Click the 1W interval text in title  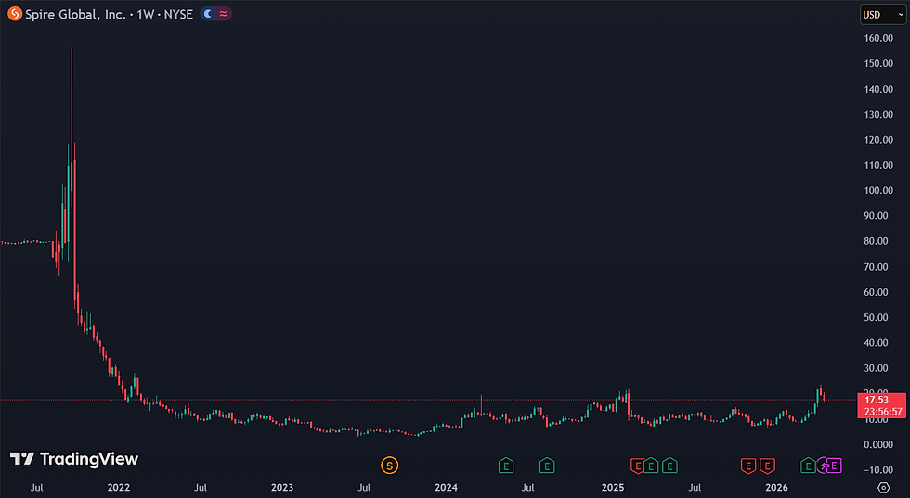coord(145,15)
